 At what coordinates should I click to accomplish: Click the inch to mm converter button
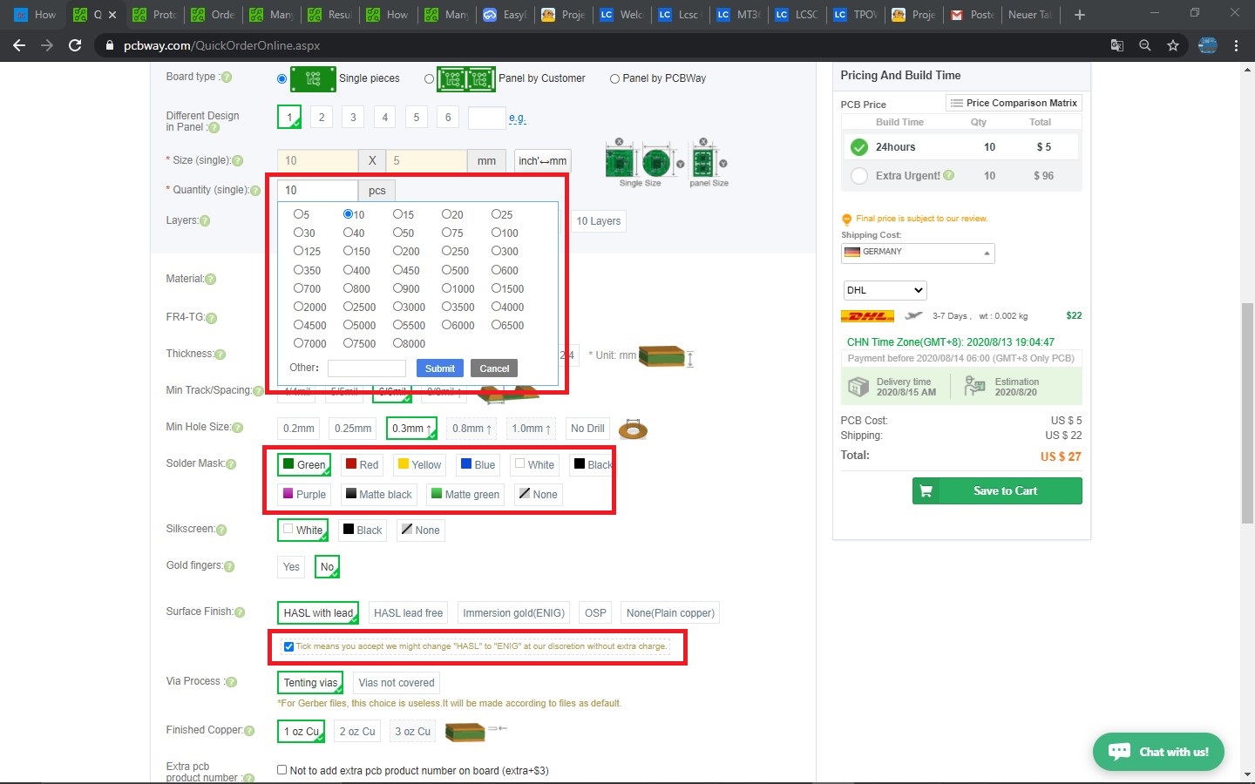(x=542, y=161)
